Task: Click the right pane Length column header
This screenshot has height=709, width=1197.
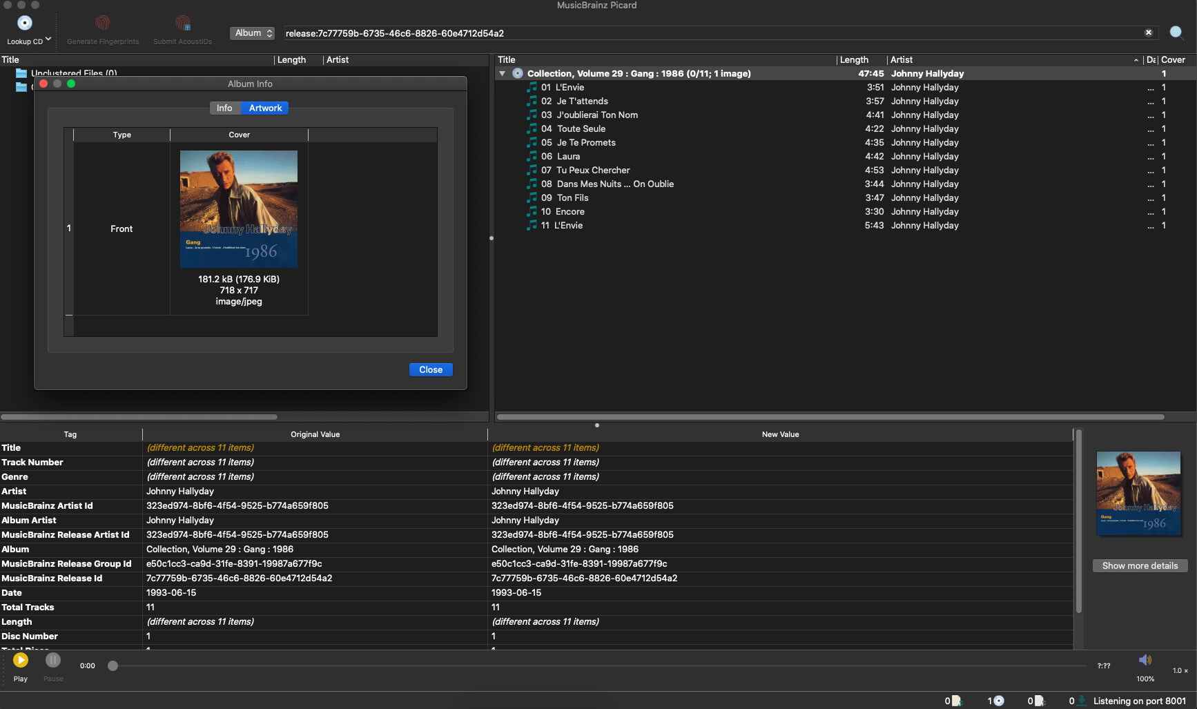Action: coord(862,60)
